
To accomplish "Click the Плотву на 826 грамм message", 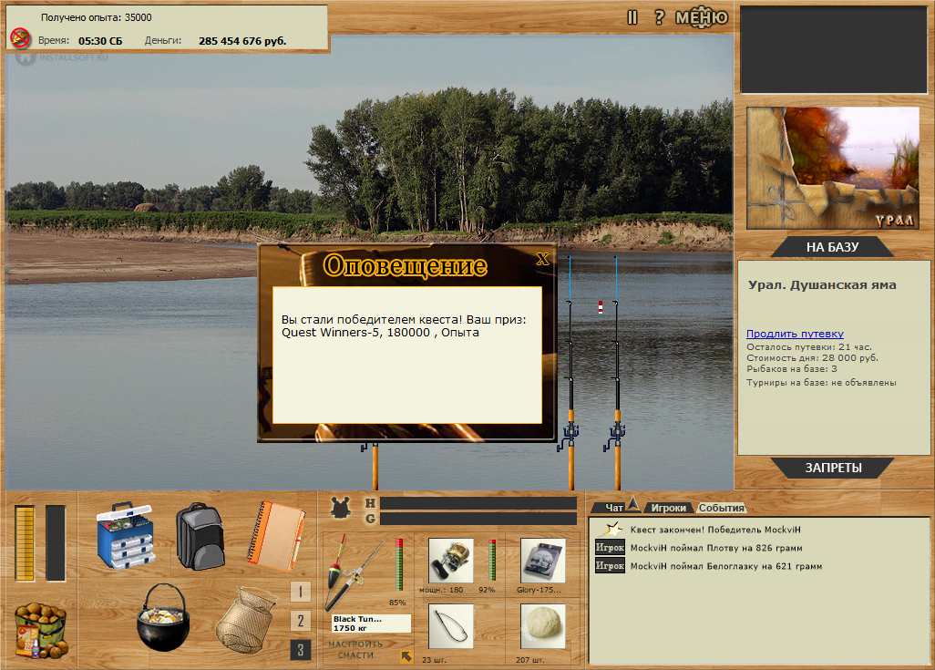I will (x=716, y=548).
